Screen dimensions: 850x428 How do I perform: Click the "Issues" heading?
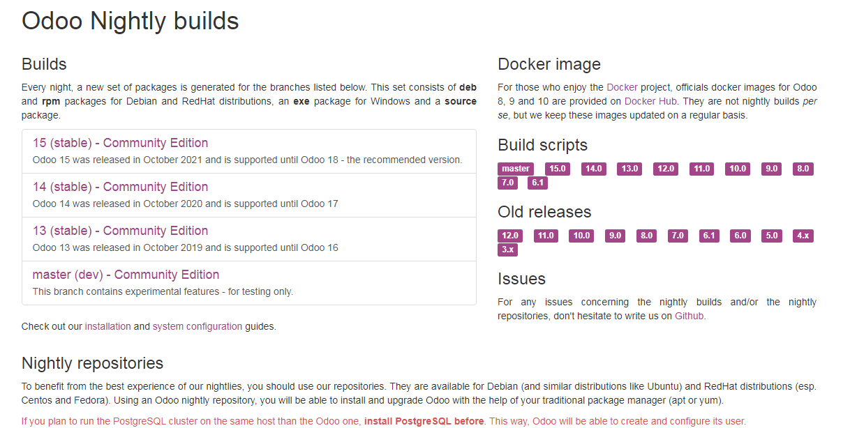point(521,279)
